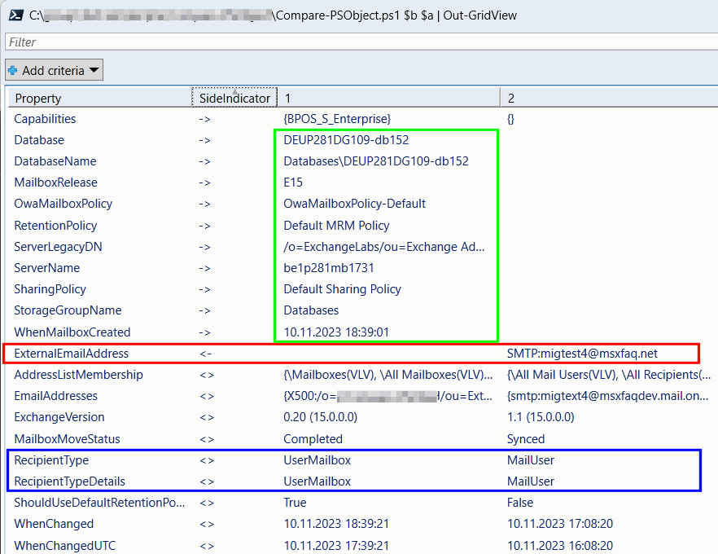Select the MailboxRelease row
Viewport: 718px width, 554px height.
(363, 182)
